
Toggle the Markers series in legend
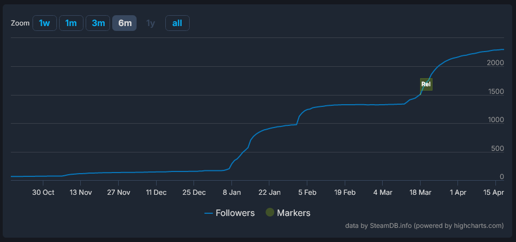(288, 213)
